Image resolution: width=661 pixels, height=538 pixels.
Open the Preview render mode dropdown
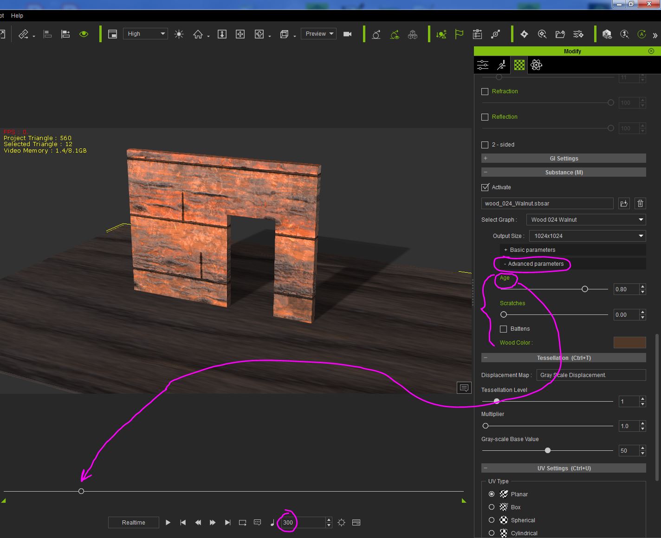click(318, 34)
